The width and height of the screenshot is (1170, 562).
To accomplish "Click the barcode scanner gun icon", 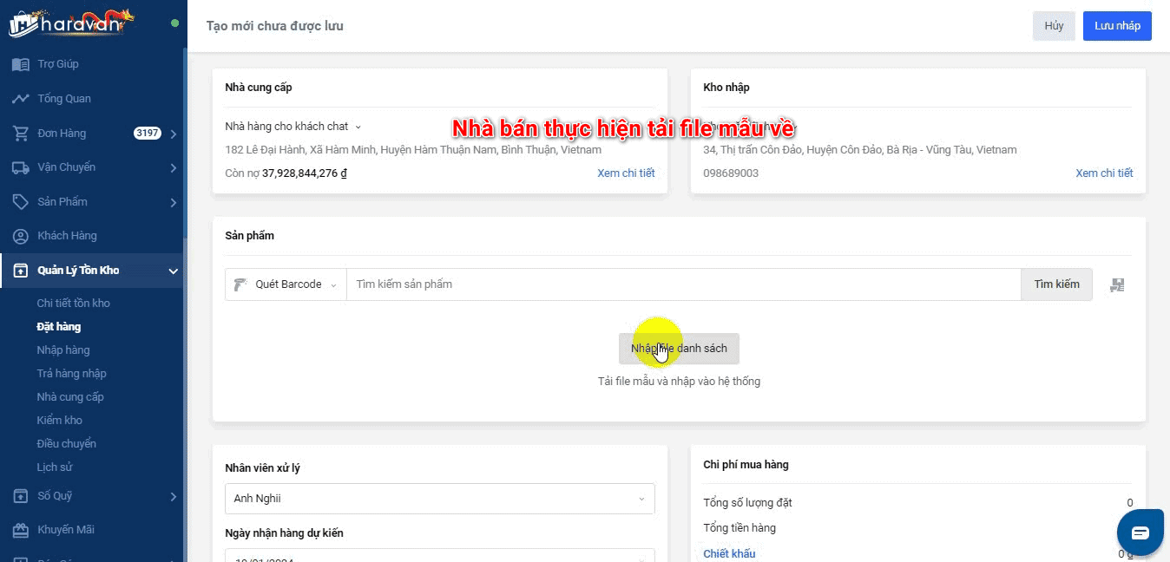I will (241, 284).
